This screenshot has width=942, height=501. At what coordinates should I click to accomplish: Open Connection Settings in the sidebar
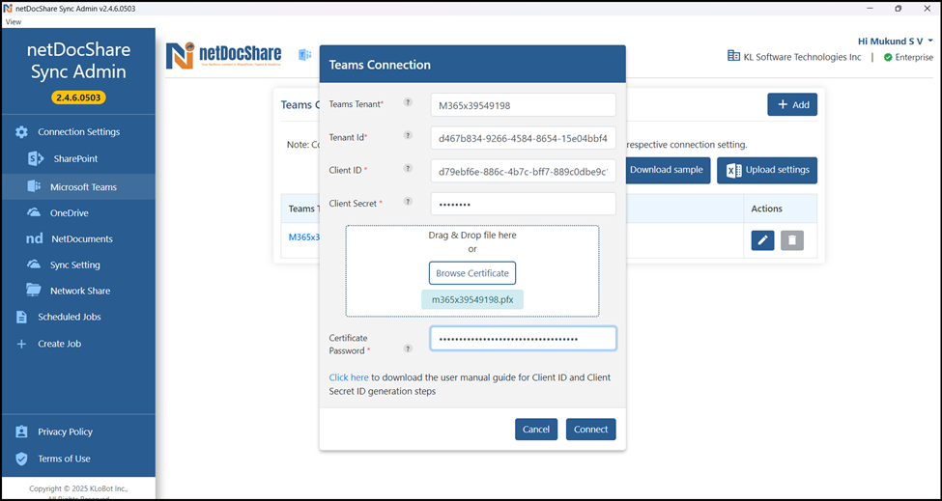[78, 132]
